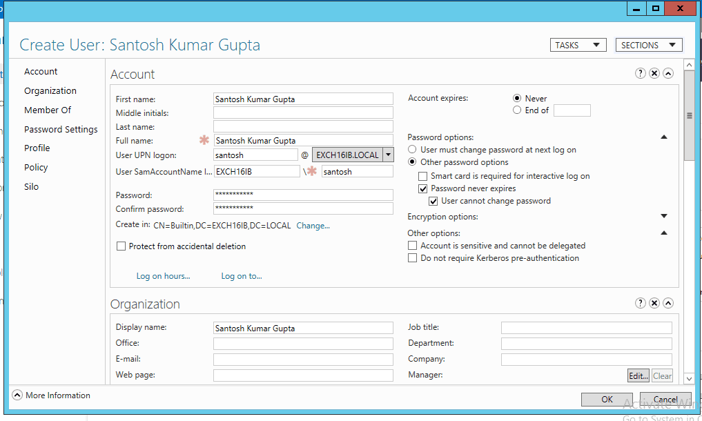Click the Display name field
This screenshot has width=702, height=421.
(x=303, y=328)
